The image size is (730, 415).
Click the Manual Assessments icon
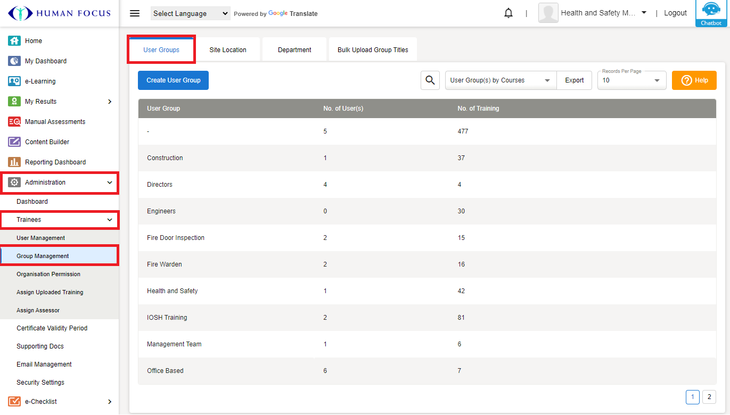coord(14,122)
